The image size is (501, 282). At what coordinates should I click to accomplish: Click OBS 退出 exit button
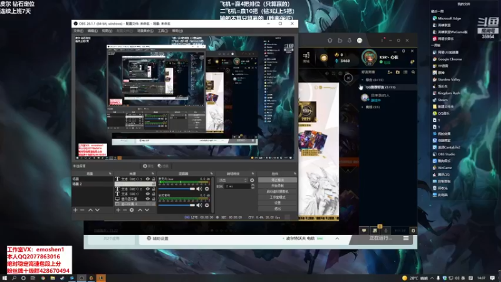pos(277,209)
